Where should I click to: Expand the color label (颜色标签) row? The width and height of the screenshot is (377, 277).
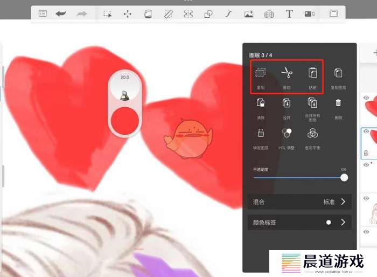(x=343, y=222)
